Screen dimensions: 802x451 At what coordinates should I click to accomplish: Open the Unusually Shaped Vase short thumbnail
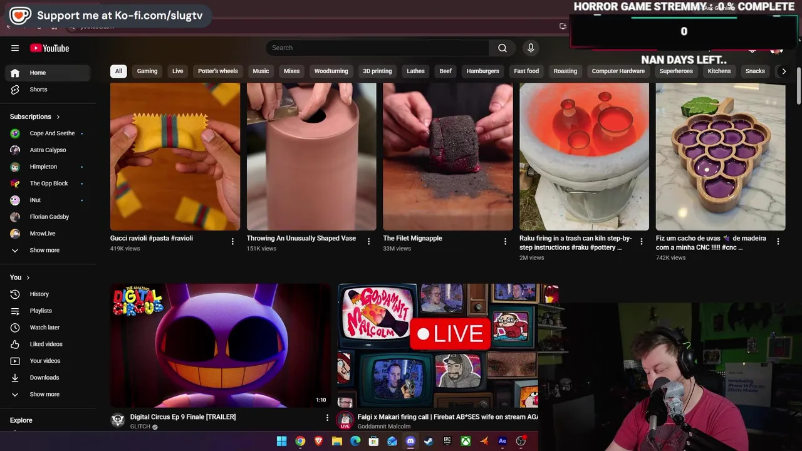tap(311, 157)
